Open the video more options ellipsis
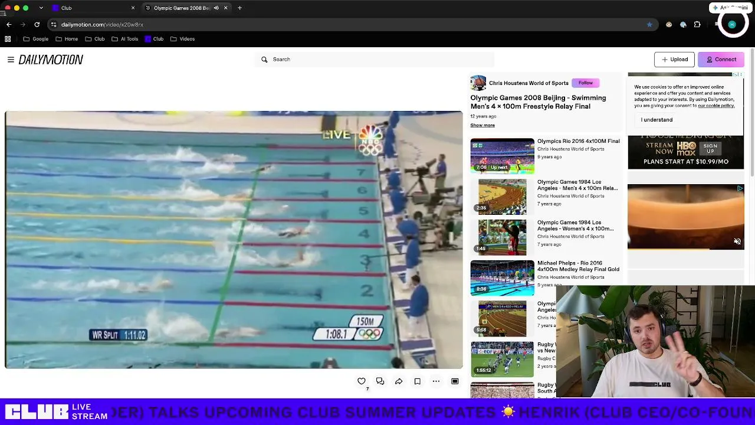 click(436, 381)
